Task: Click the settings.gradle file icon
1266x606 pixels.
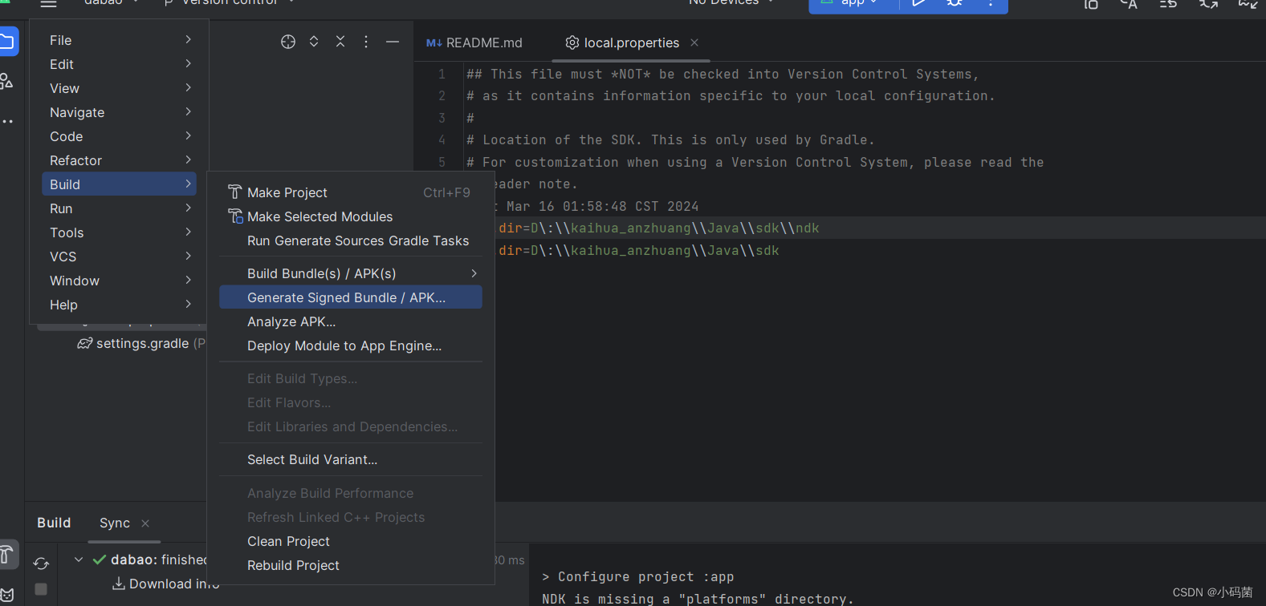Action: [x=84, y=343]
